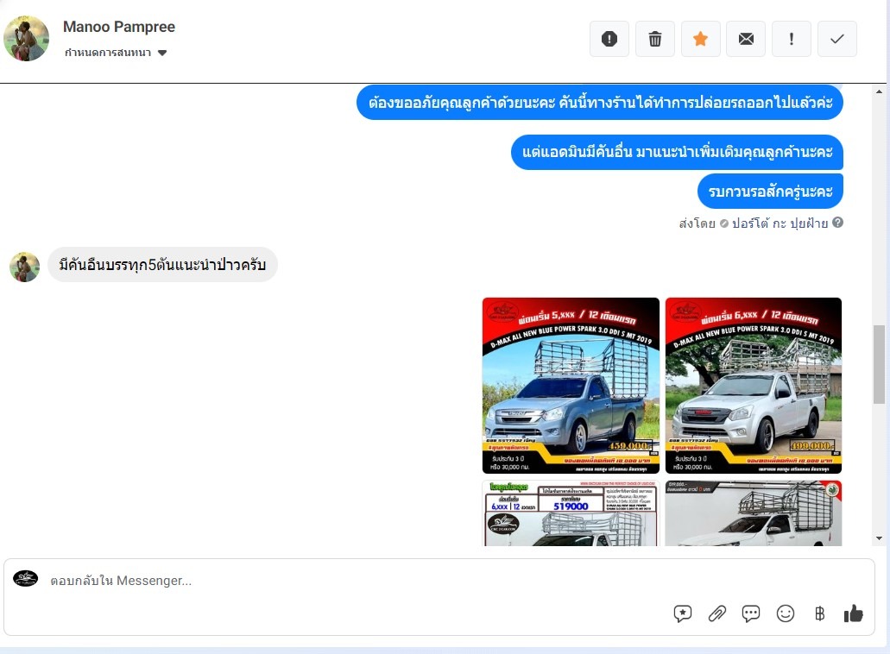890x654 pixels.
Task: Open the speech bubble with dots icon
Action: click(751, 613)
